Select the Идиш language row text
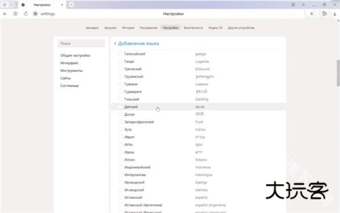 (x=129, y=152)
